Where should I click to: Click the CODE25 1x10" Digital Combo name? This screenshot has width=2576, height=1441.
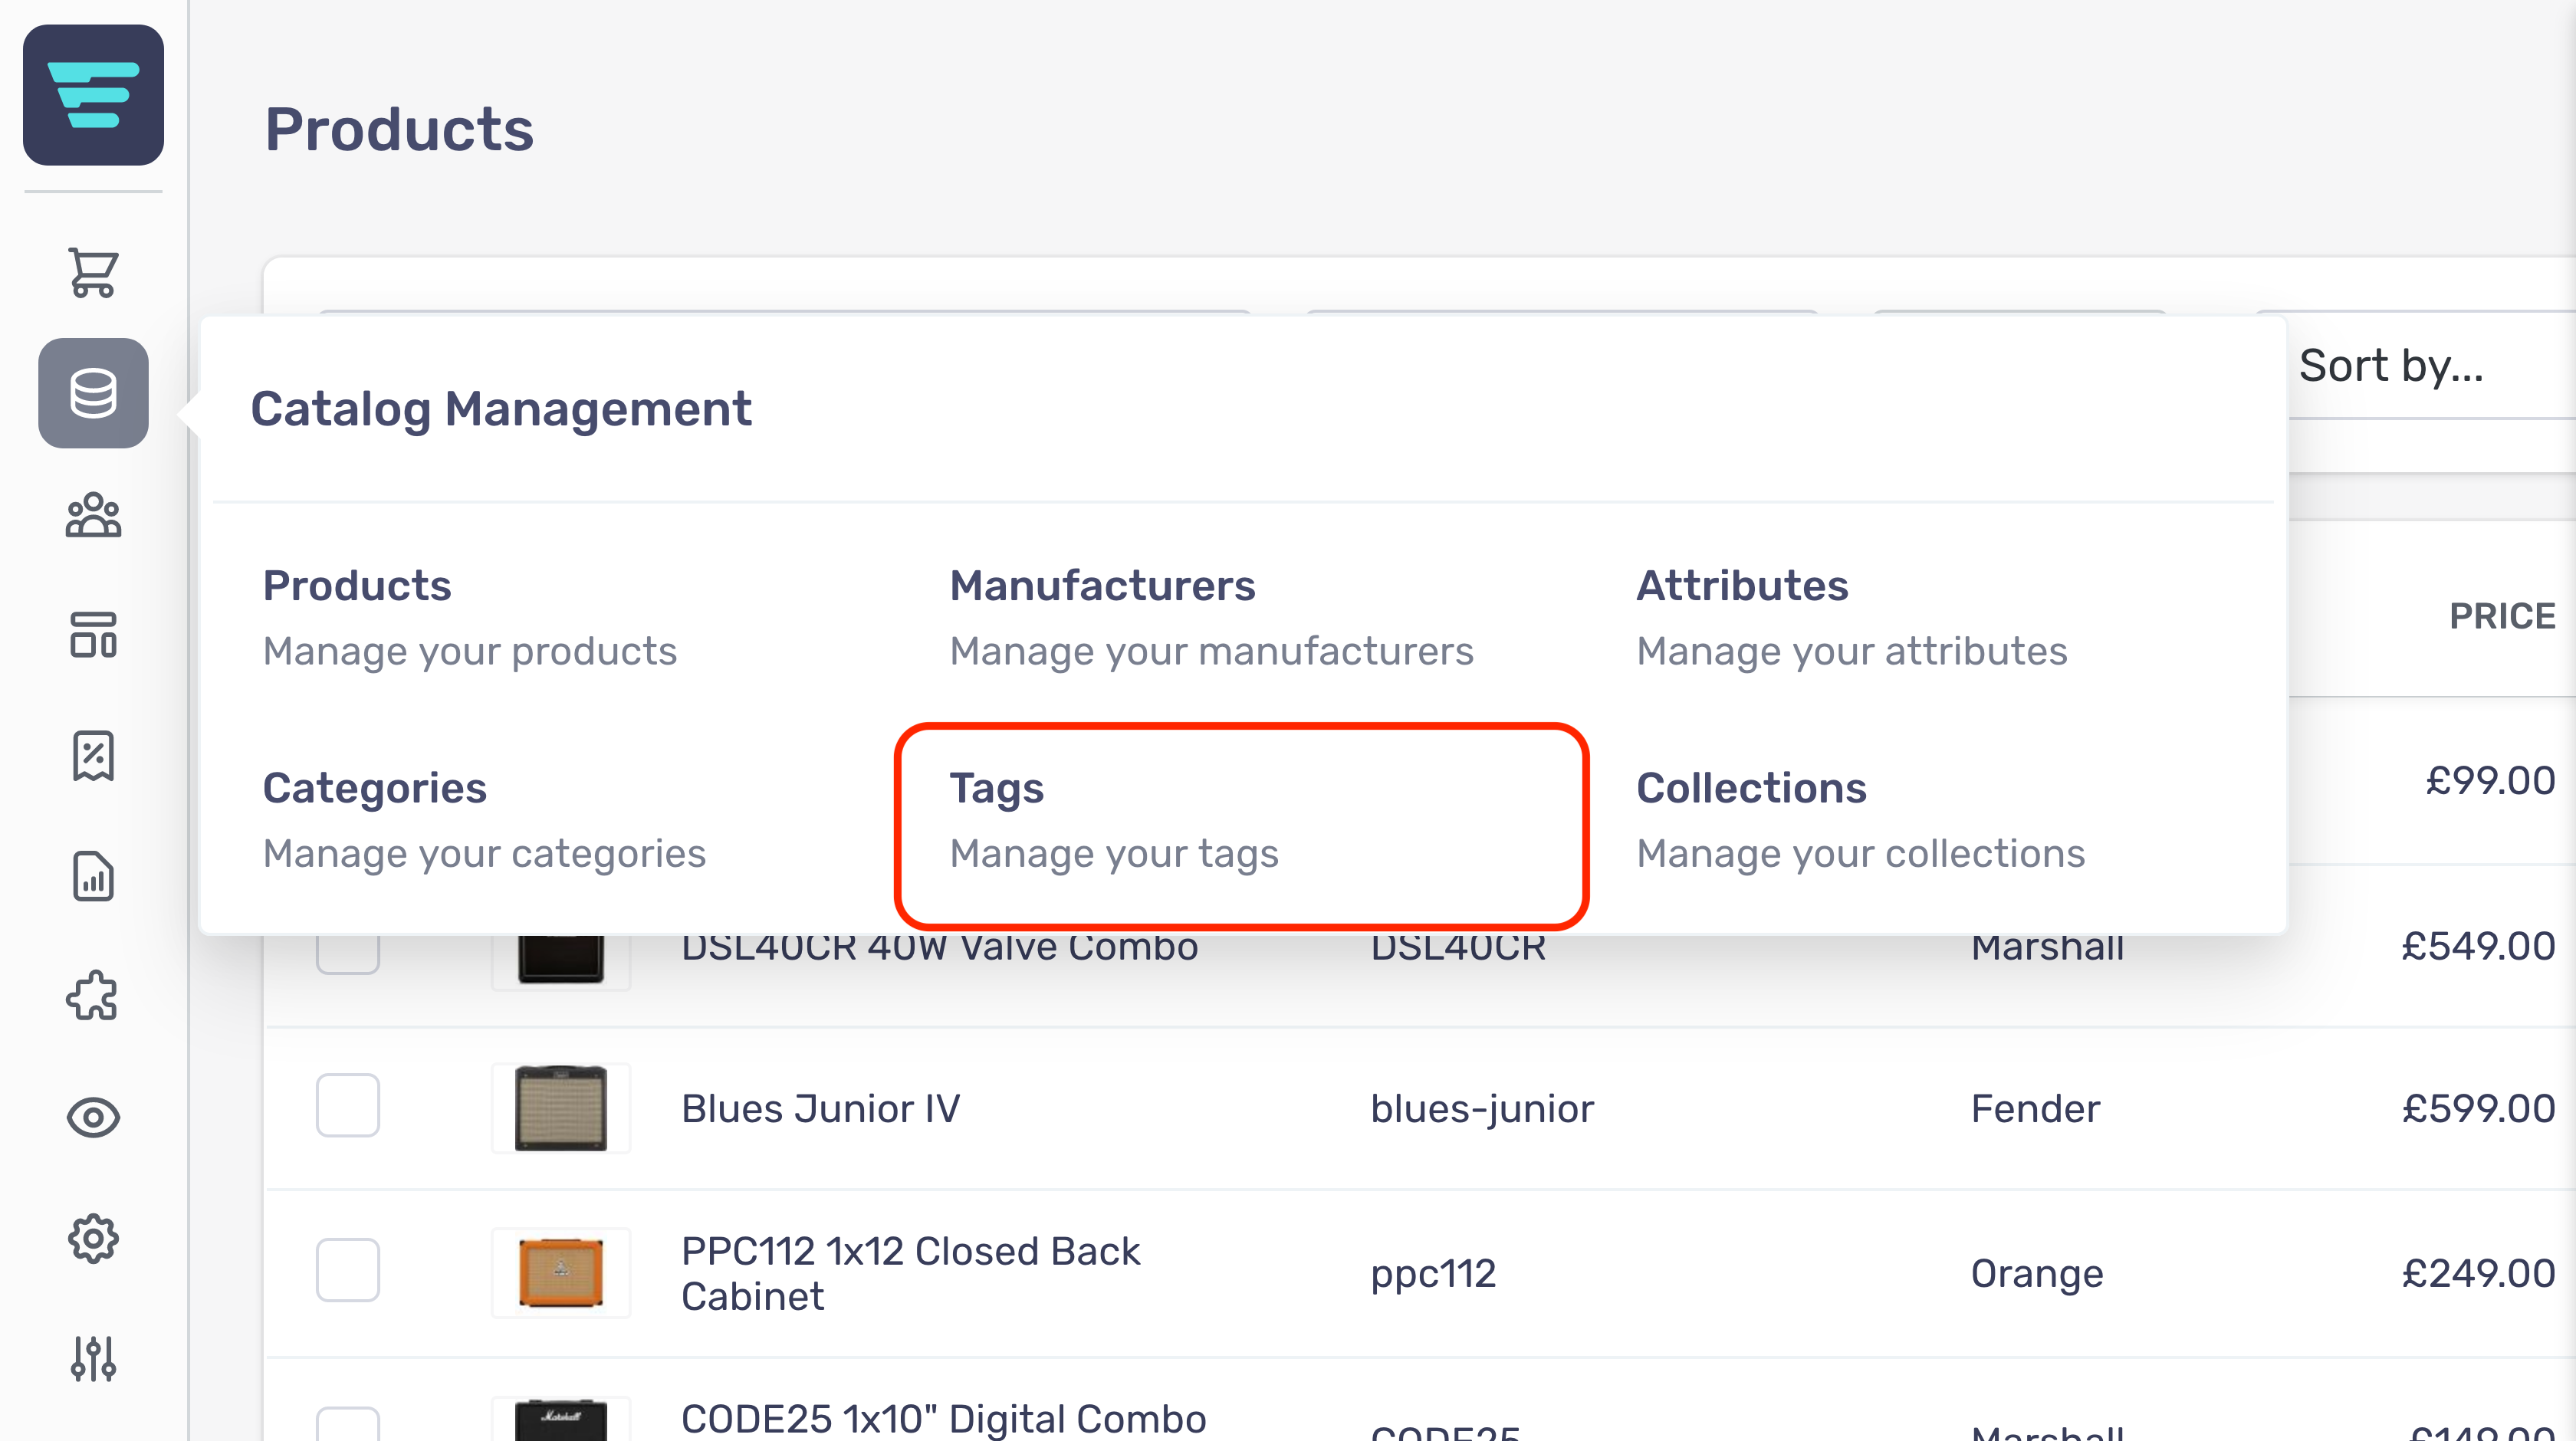point(943,1419)
